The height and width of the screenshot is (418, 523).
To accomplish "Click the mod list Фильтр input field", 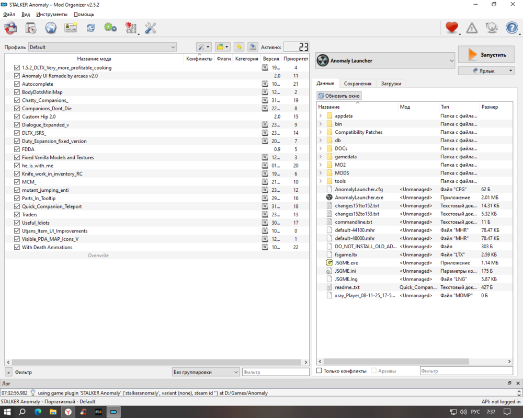I will click(275, 373).
